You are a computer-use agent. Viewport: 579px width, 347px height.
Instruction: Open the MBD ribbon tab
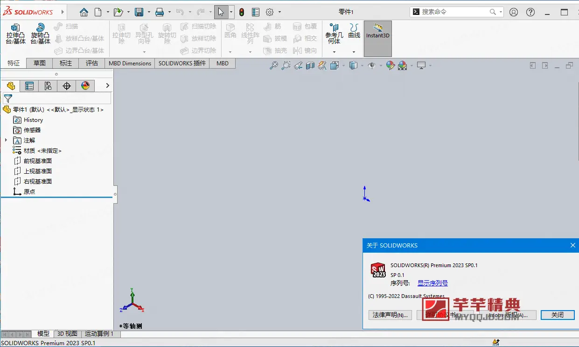pos(223,63)
